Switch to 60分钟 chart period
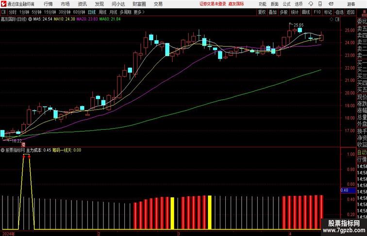This screenshot has height=236, width=367. pyautogui.click(x=79, y=12)
